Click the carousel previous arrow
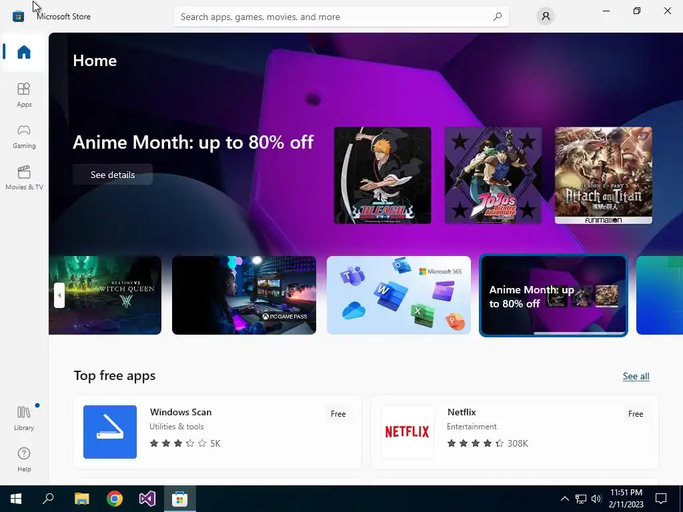 59,295
